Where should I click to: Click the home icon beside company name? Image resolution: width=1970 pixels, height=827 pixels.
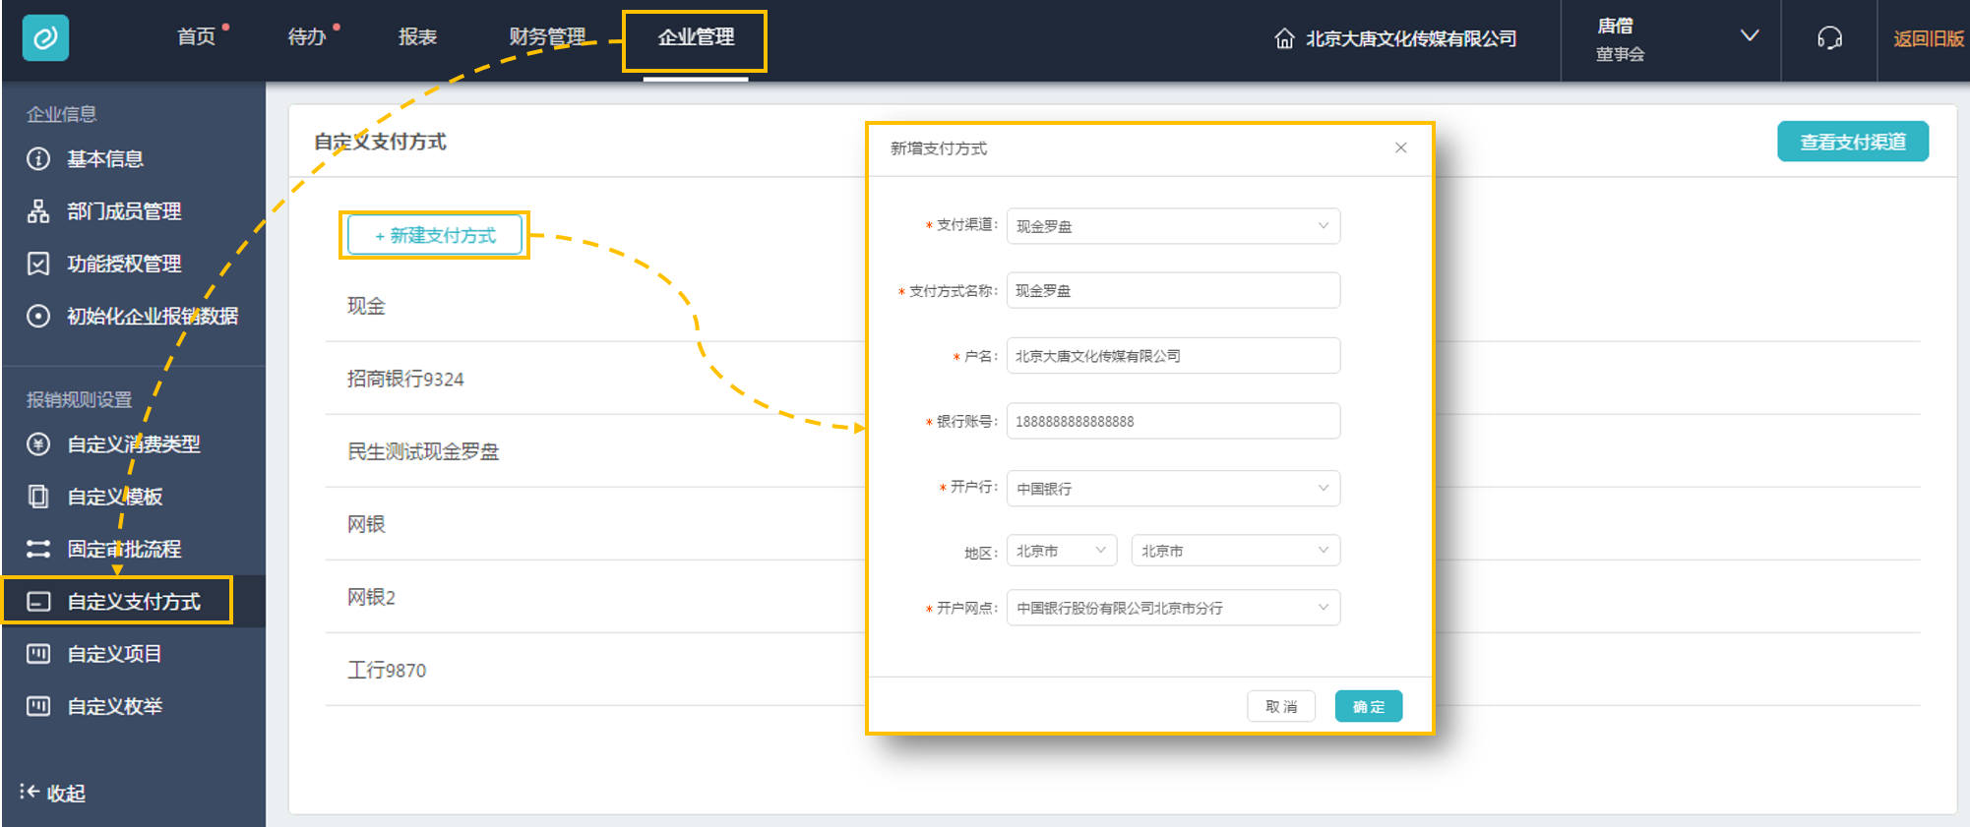click(1284, 38)
